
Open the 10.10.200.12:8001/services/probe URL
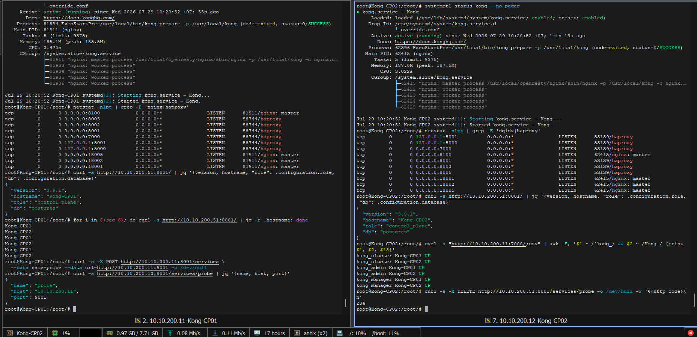[x=155, y=273]
